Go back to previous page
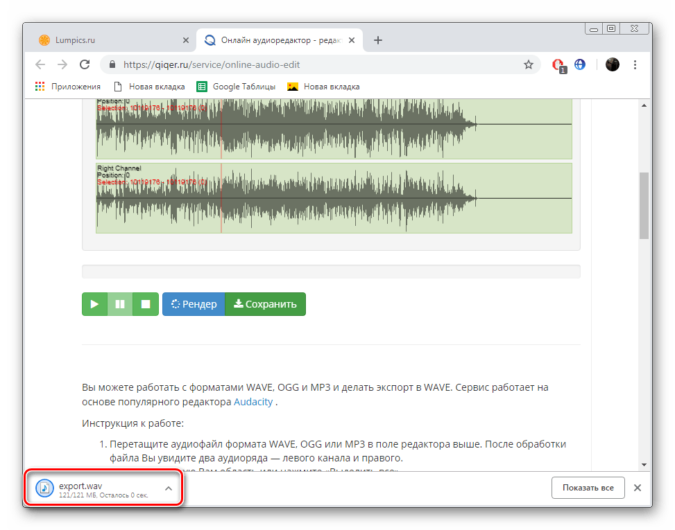 tap(40, 64)
